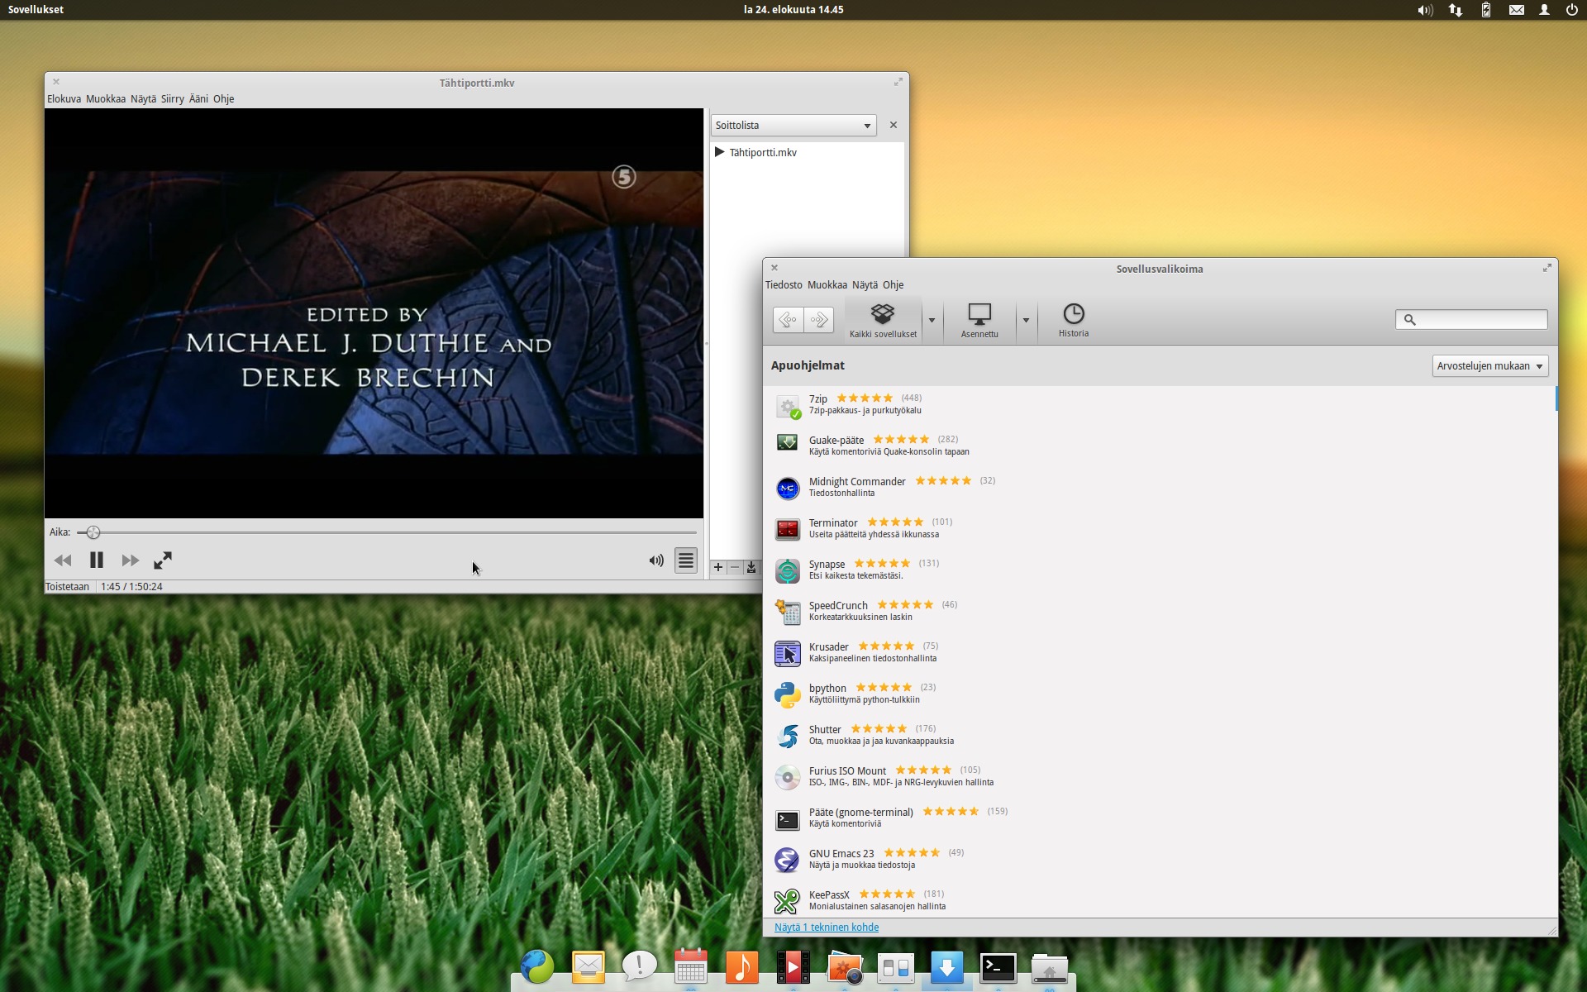
Task: Toggle the playlist sidebar button in the player
Action: (x=686, y=560)
